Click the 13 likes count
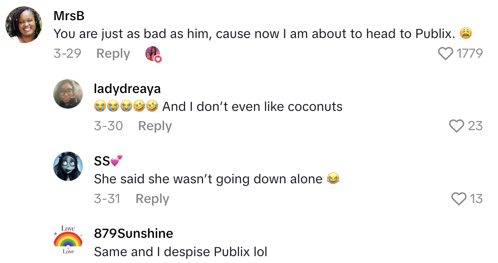The image size is (498, 263). click(x=476, y=199)
